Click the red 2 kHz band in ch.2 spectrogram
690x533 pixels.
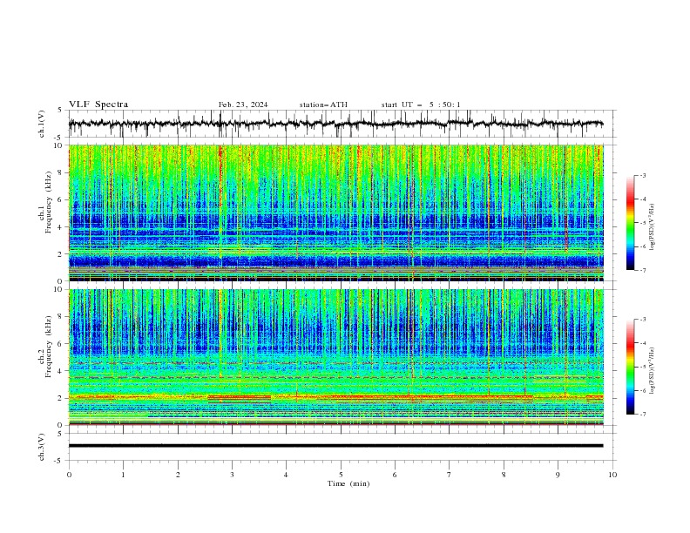pos(335,397)
